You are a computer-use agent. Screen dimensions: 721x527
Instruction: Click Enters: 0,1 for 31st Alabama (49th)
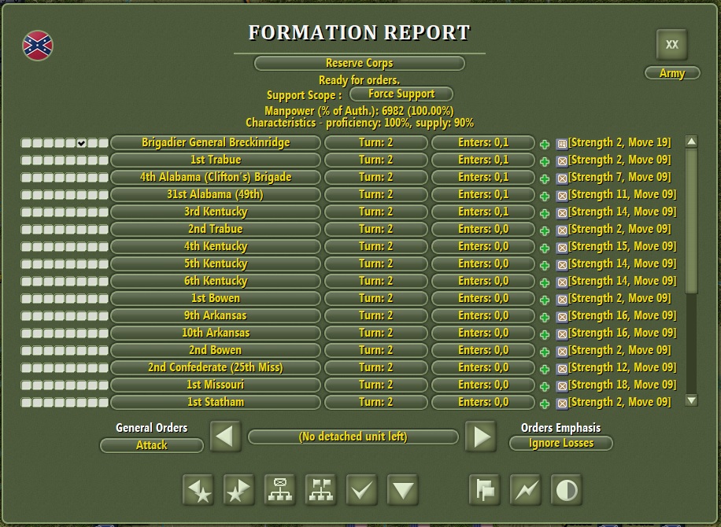[x=483, y=194]
